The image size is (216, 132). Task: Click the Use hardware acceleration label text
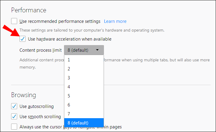(69, 39)
